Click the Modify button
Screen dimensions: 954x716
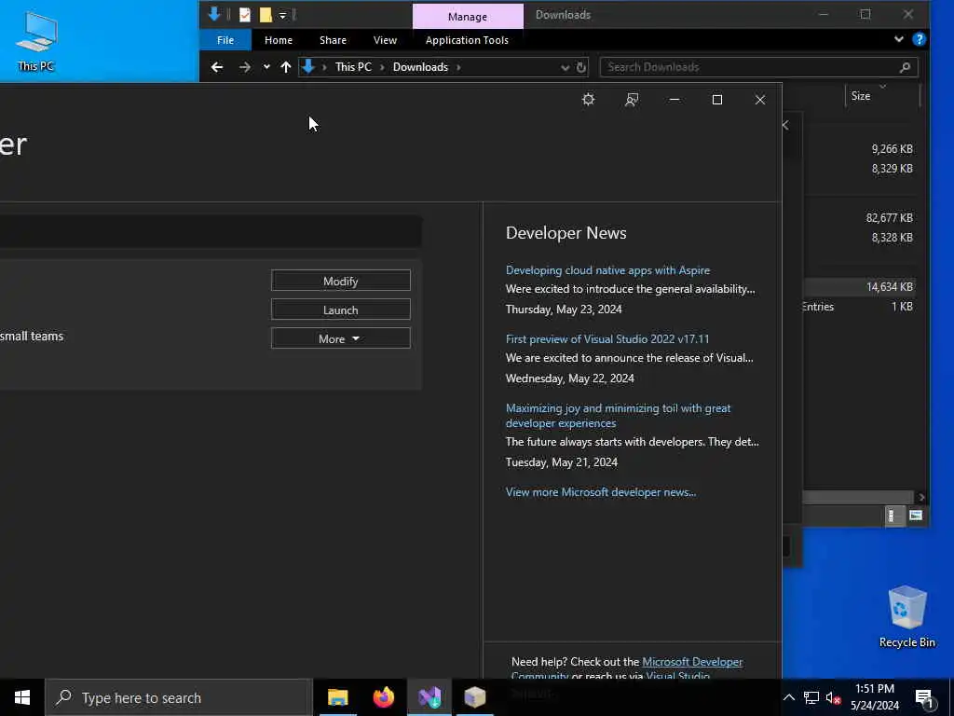341,281
